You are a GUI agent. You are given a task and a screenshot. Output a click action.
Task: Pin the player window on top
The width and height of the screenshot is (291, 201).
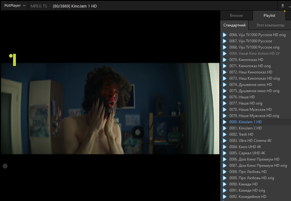[282, 6]
